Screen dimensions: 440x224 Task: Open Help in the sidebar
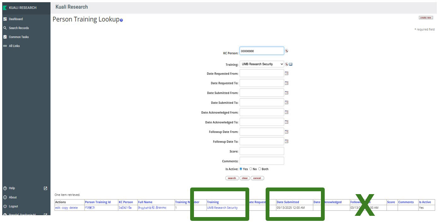12,188
